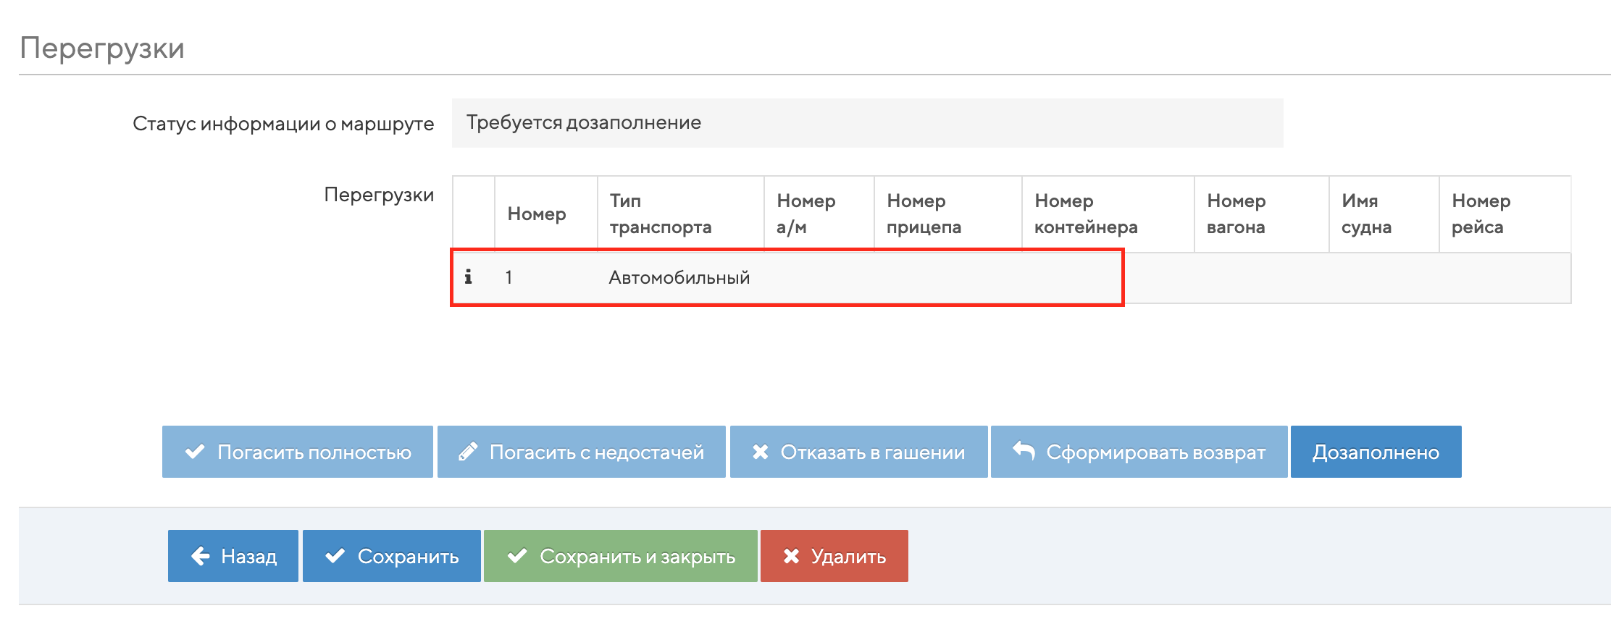Click the blue 'Сохранить' button

(x=392, y=556)
